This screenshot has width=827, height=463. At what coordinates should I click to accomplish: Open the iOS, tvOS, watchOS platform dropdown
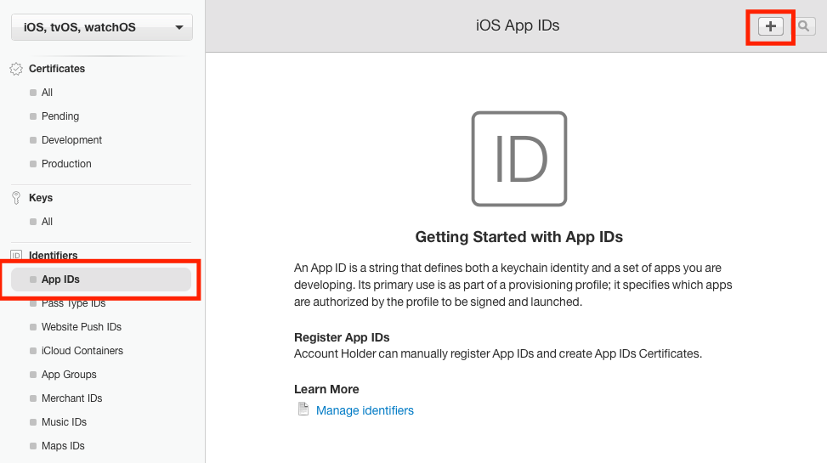[x=102, y=27]
